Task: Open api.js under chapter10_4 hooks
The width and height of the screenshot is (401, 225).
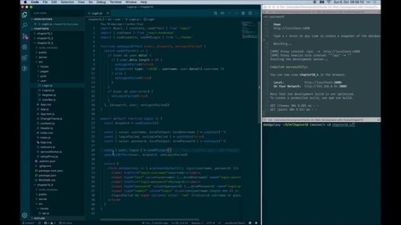Action: [x=46, y=213]
